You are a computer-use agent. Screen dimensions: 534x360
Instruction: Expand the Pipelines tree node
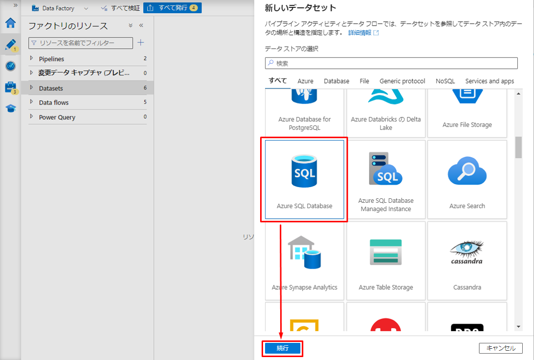point(32,59)
